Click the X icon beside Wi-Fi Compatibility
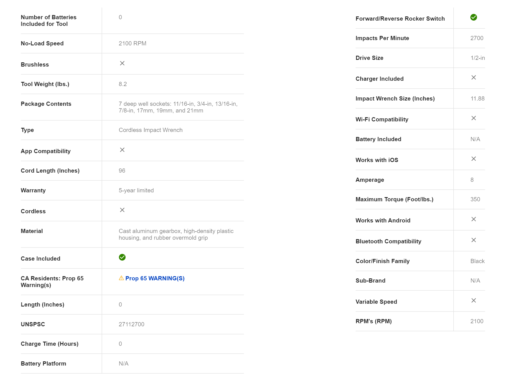The image size is (511, 380). 473,118
